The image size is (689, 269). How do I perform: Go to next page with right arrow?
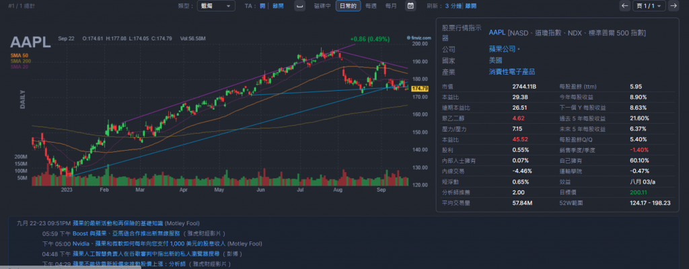point(673,5)
